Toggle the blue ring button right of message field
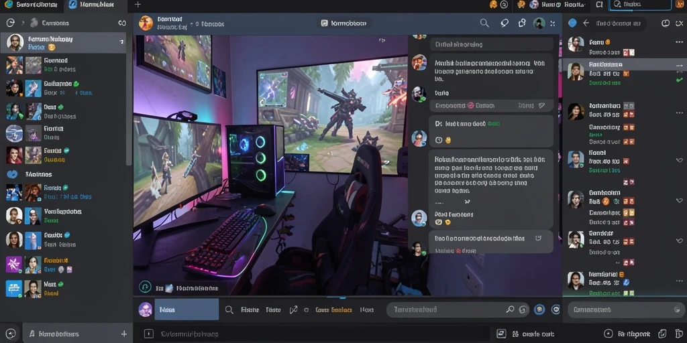The width and height of the screenshot is (687, 343). (556, 310)
